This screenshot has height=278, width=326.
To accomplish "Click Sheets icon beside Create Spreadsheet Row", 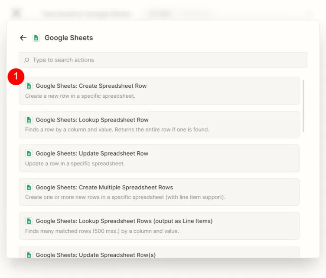I will [x=29, y=86].
